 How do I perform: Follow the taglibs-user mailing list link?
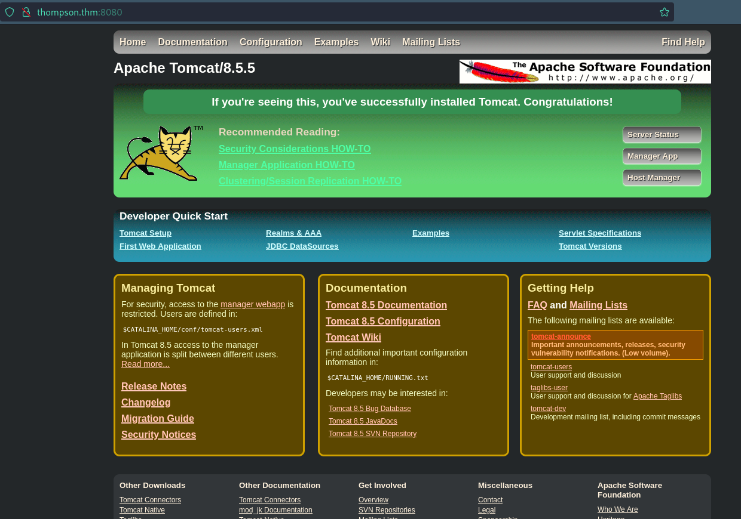(x=549, y=388)
